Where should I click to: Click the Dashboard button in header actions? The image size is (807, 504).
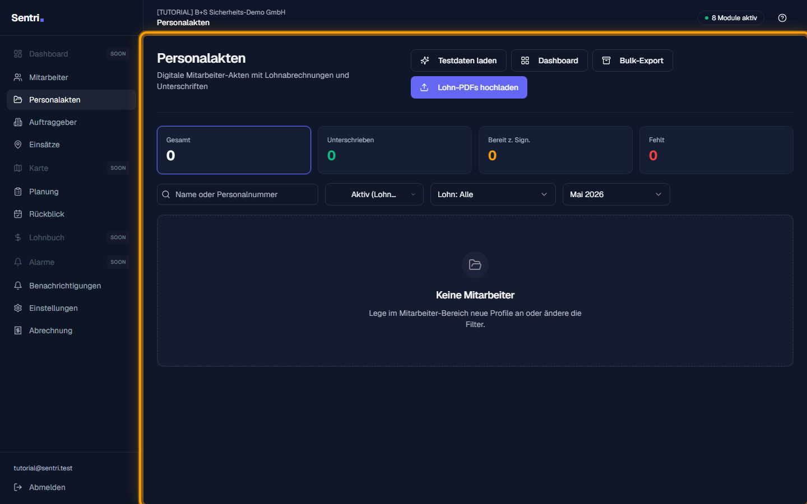(x=549, y=60)
